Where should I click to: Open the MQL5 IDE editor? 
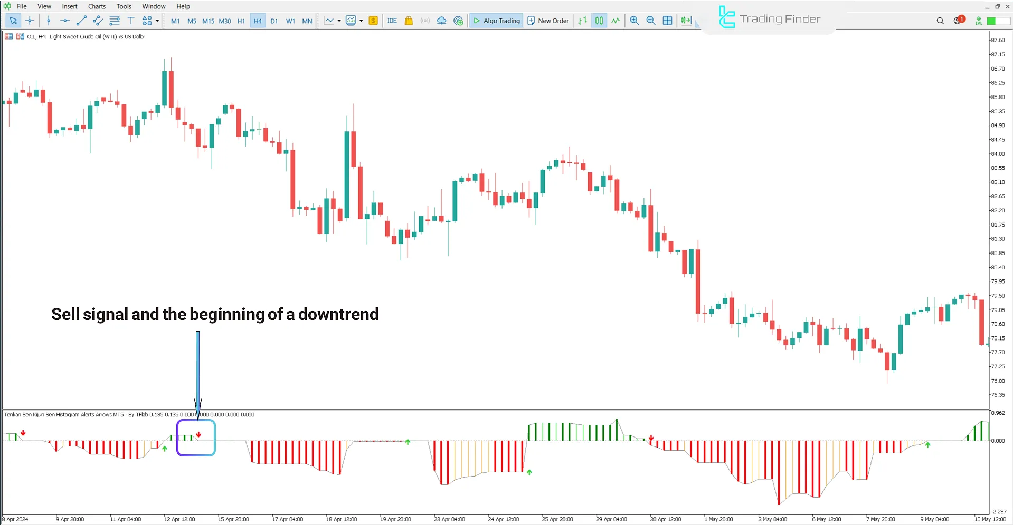click(392, 21)
